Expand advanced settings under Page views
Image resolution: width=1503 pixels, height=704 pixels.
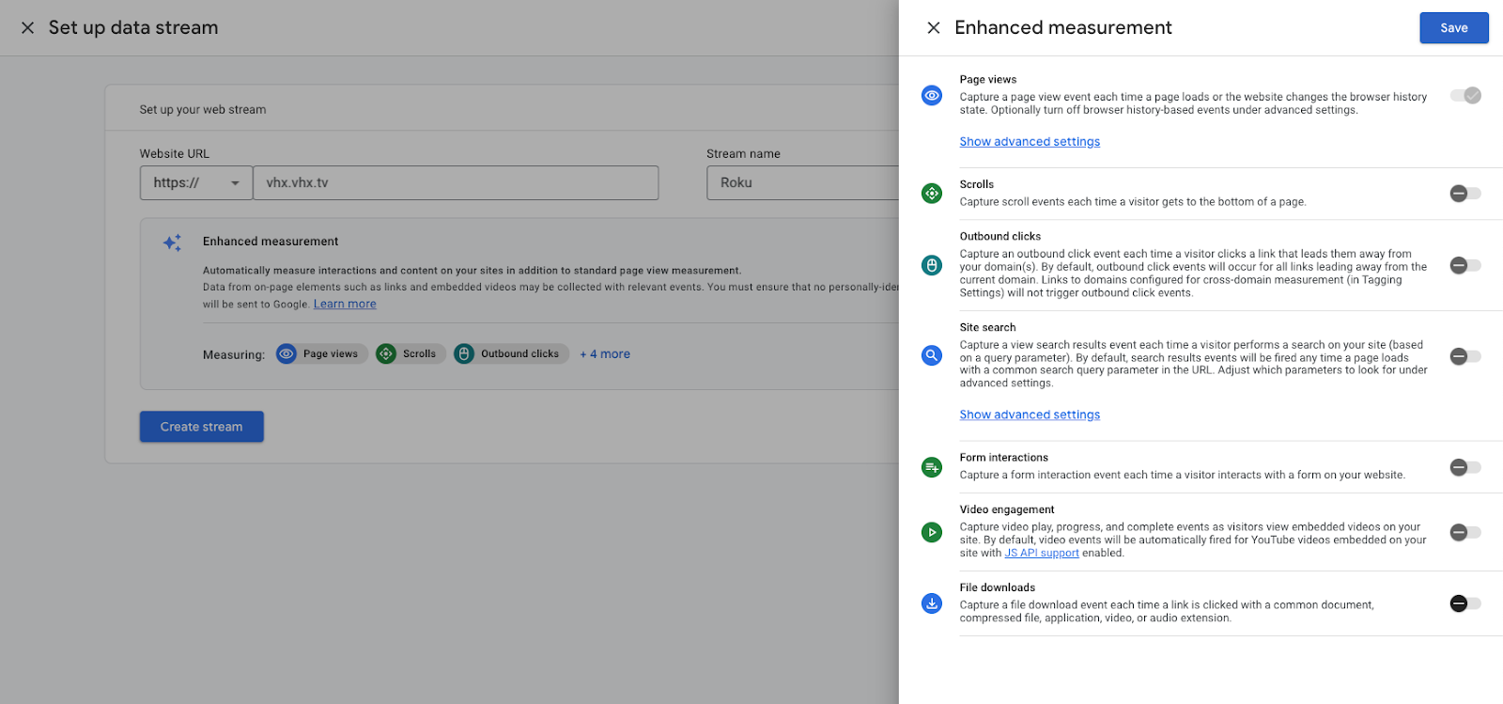(1030, 142)
